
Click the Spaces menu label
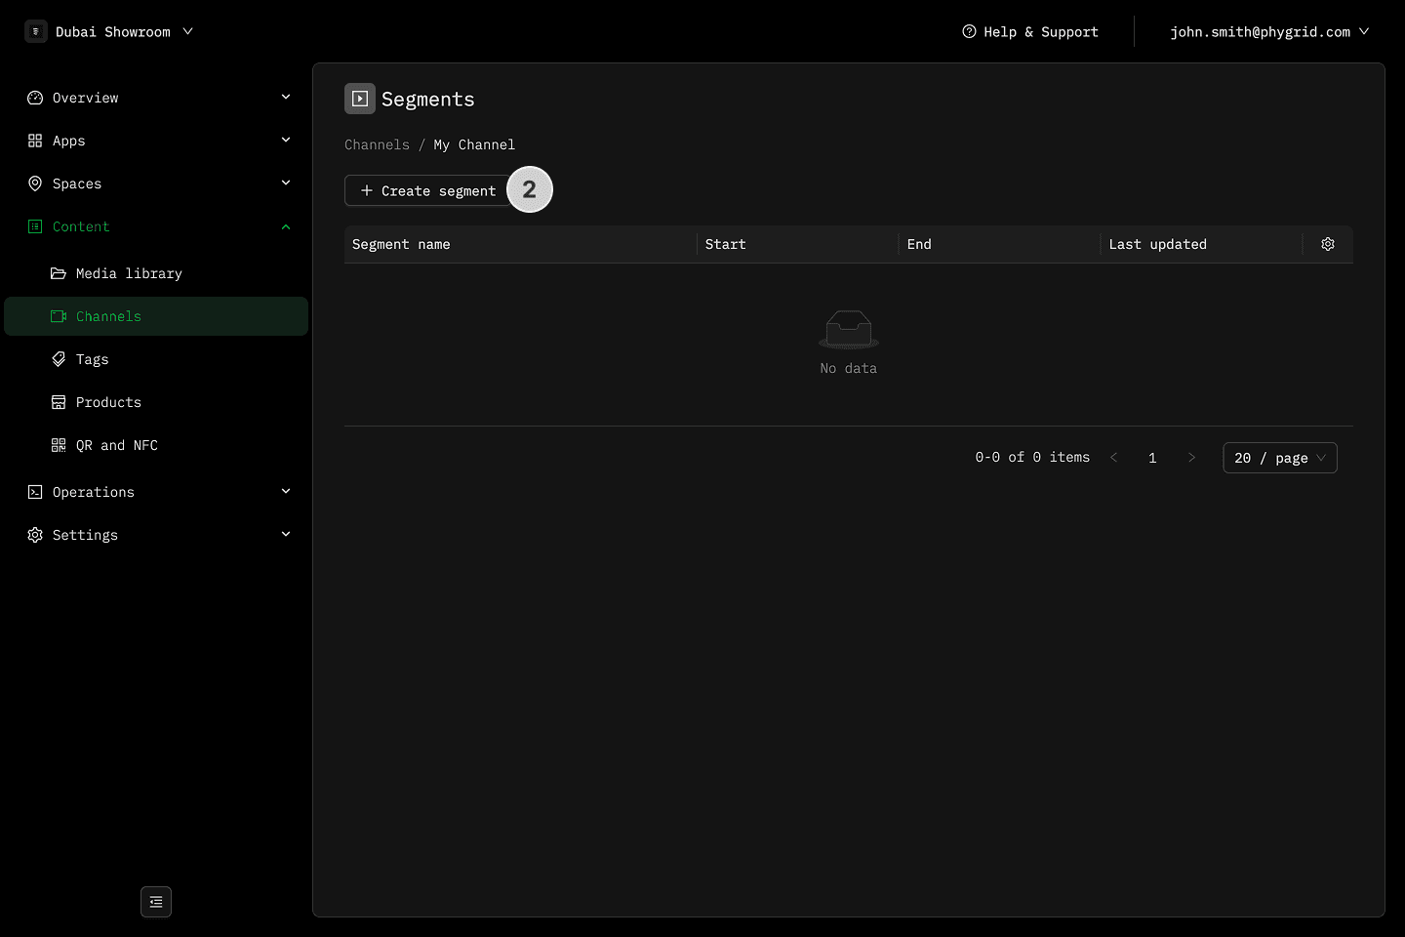(x=77, y=183)
